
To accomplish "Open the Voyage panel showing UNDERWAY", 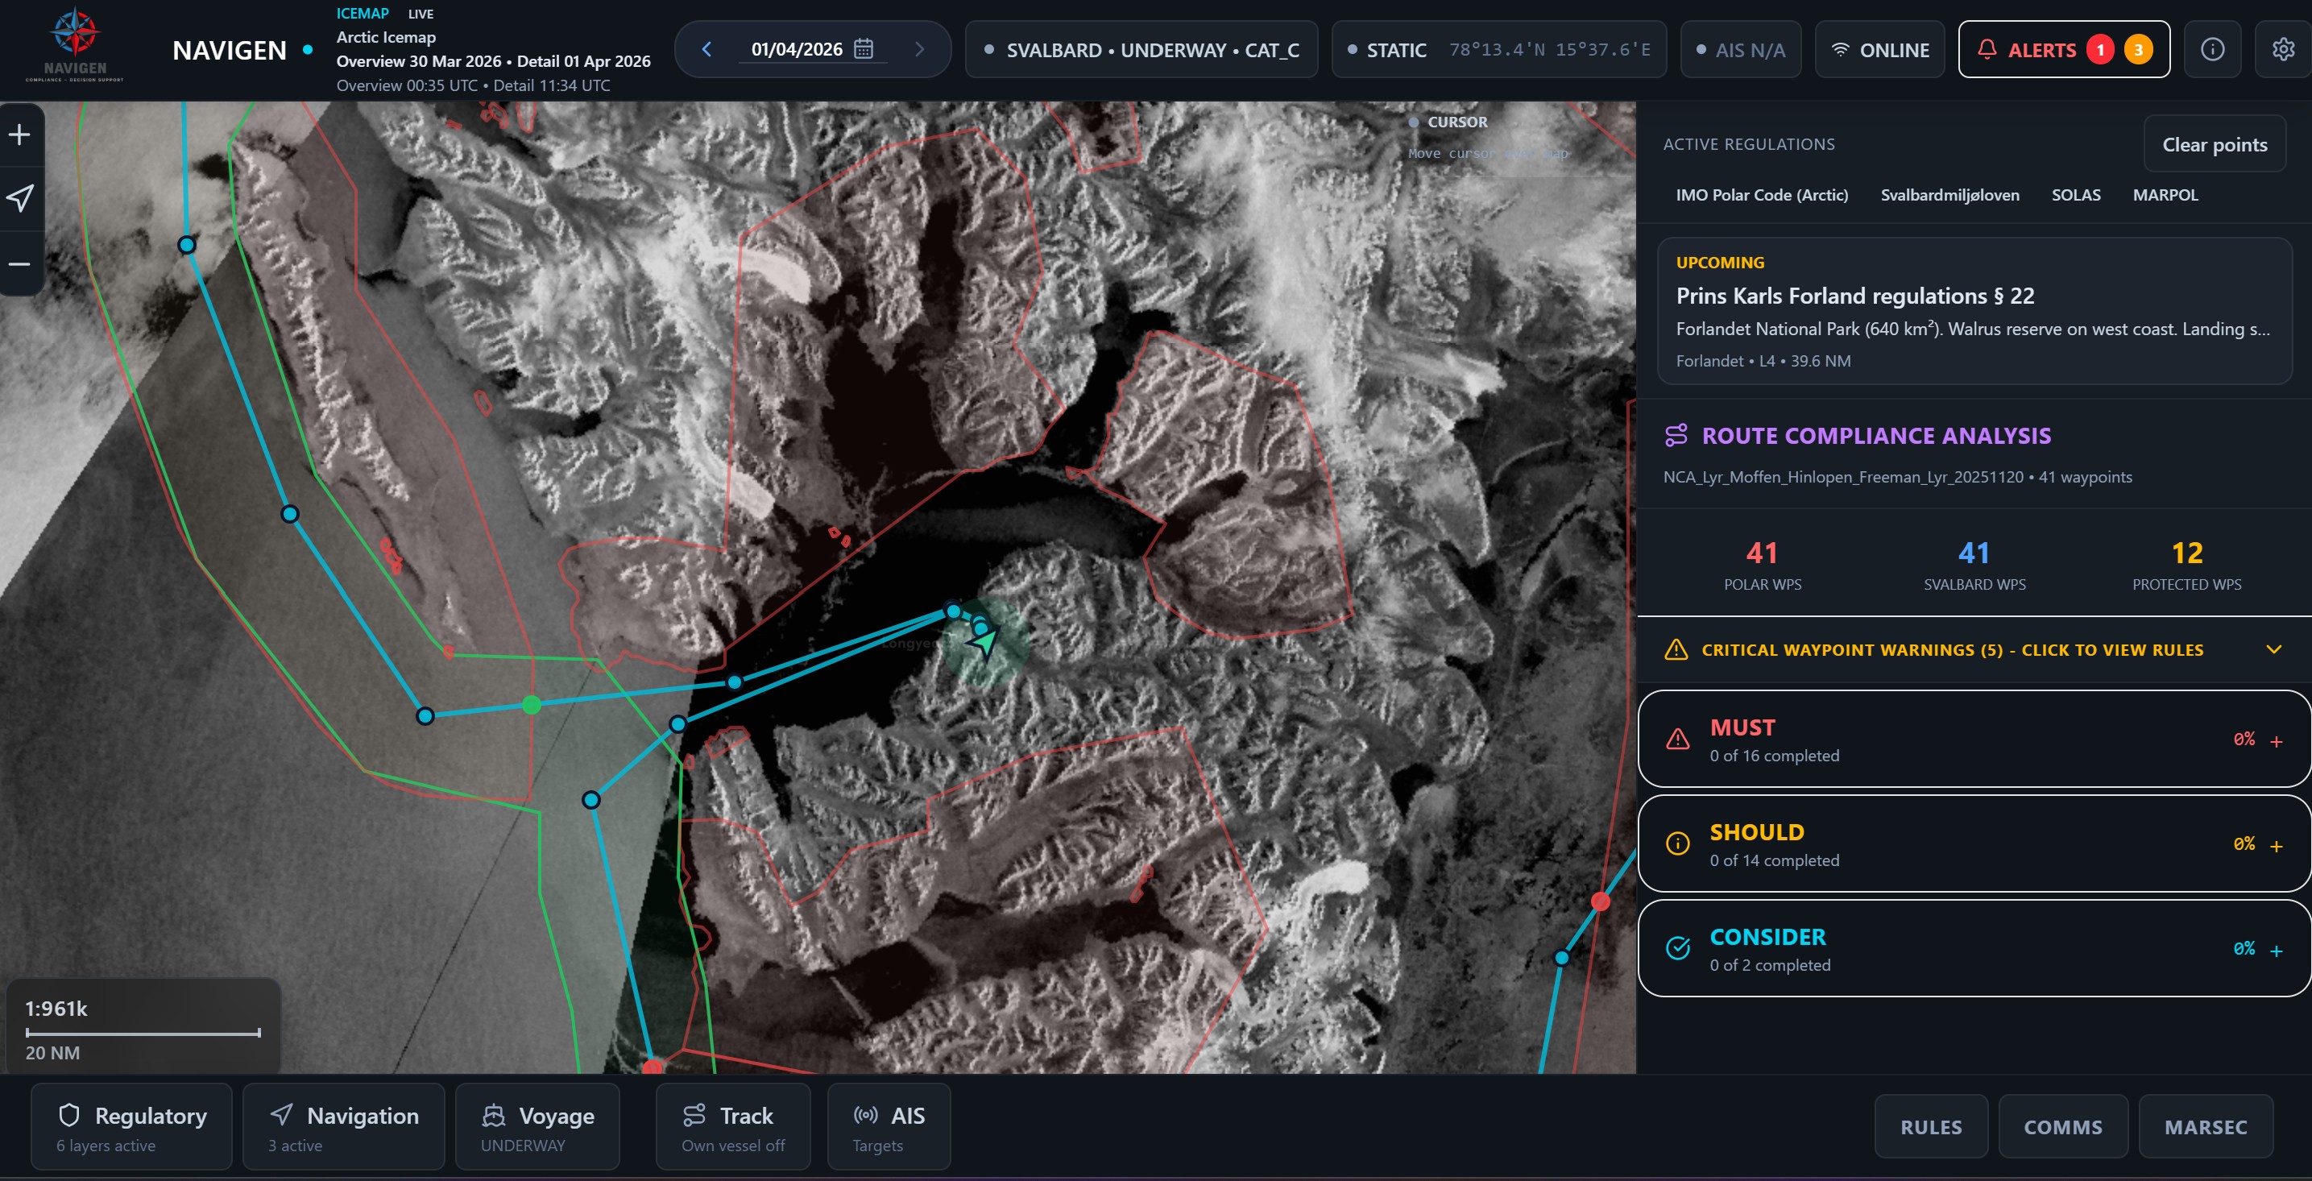I will pyautogui.click(x=537, y=1126).
